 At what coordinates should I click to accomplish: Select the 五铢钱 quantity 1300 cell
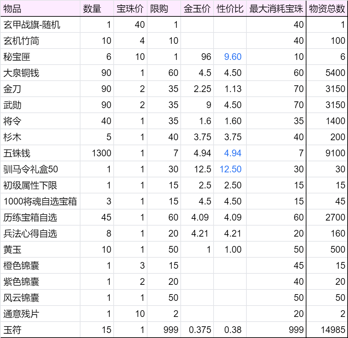point(97,153)
